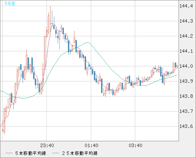Click the 5本移動平均線 legend label
196x158 pixels.
click(x=31, y=153)
